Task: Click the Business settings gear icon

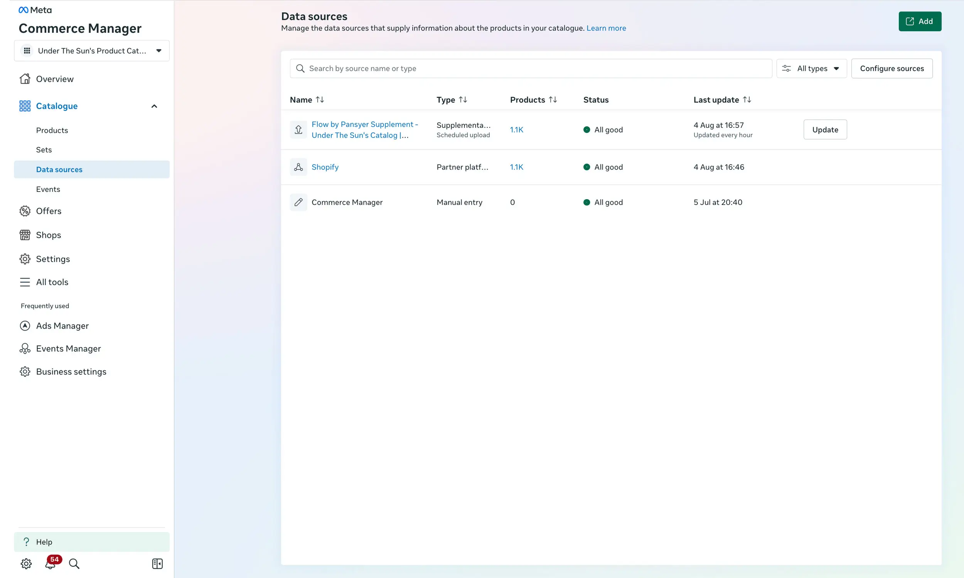Action: (25, 371)
